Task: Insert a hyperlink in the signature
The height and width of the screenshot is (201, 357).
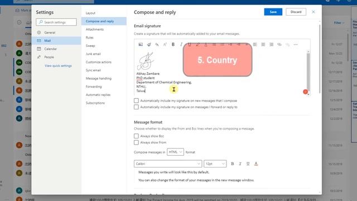Action: click(x=279, y=45)
